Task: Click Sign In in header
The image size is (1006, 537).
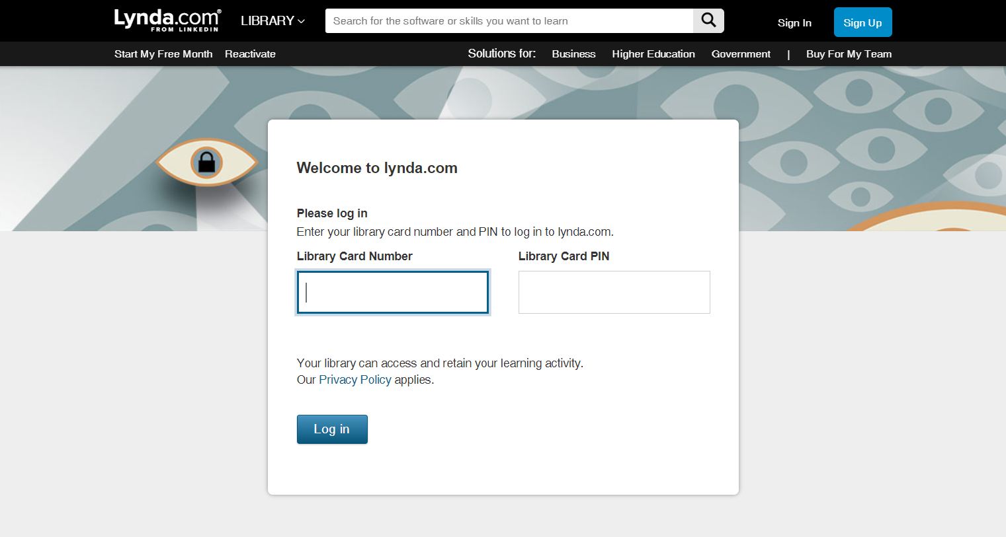Action: [794, 22]
